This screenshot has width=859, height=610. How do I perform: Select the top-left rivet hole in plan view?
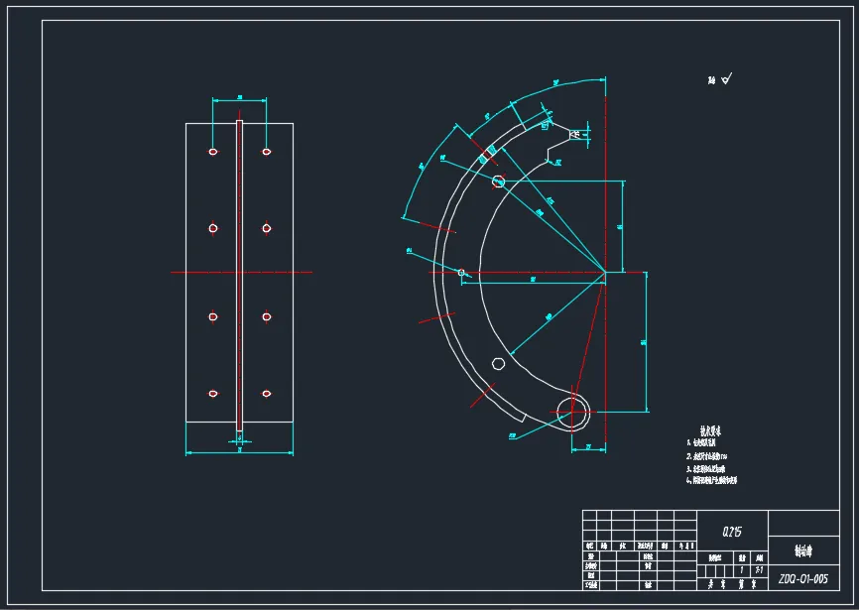213,152
